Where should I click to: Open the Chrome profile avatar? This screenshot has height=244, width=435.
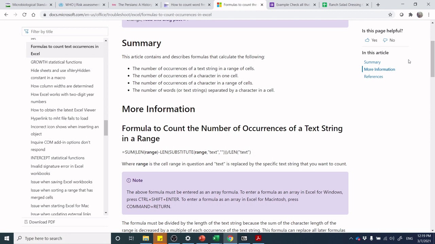(420, 15)
